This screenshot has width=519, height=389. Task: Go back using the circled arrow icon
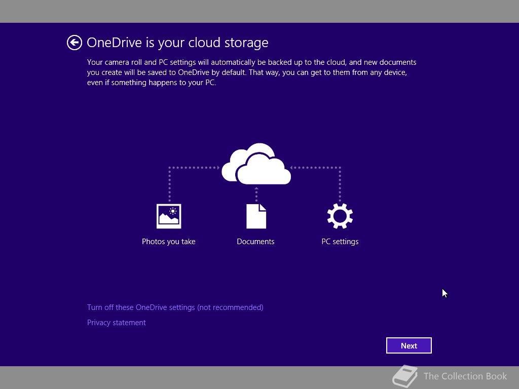[x=74, y=43]
